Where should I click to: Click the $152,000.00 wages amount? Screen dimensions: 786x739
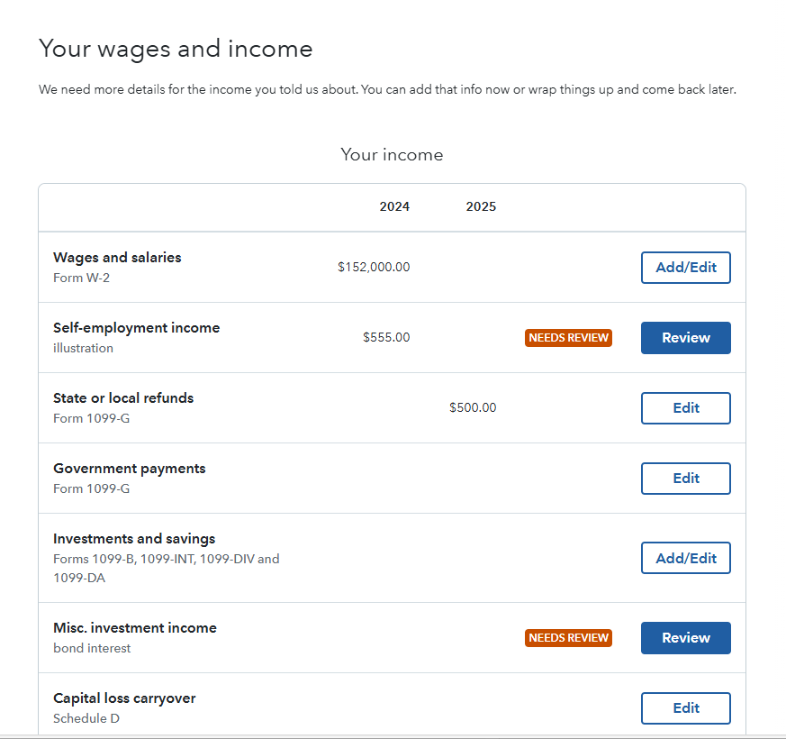374,268
